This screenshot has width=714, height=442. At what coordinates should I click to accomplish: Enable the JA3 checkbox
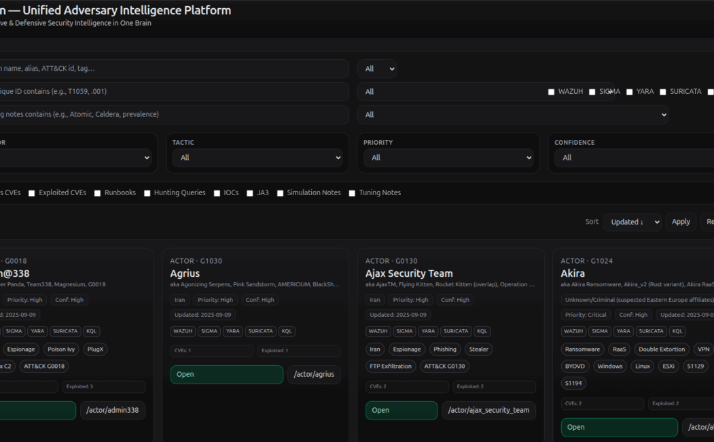pos(250,193)
